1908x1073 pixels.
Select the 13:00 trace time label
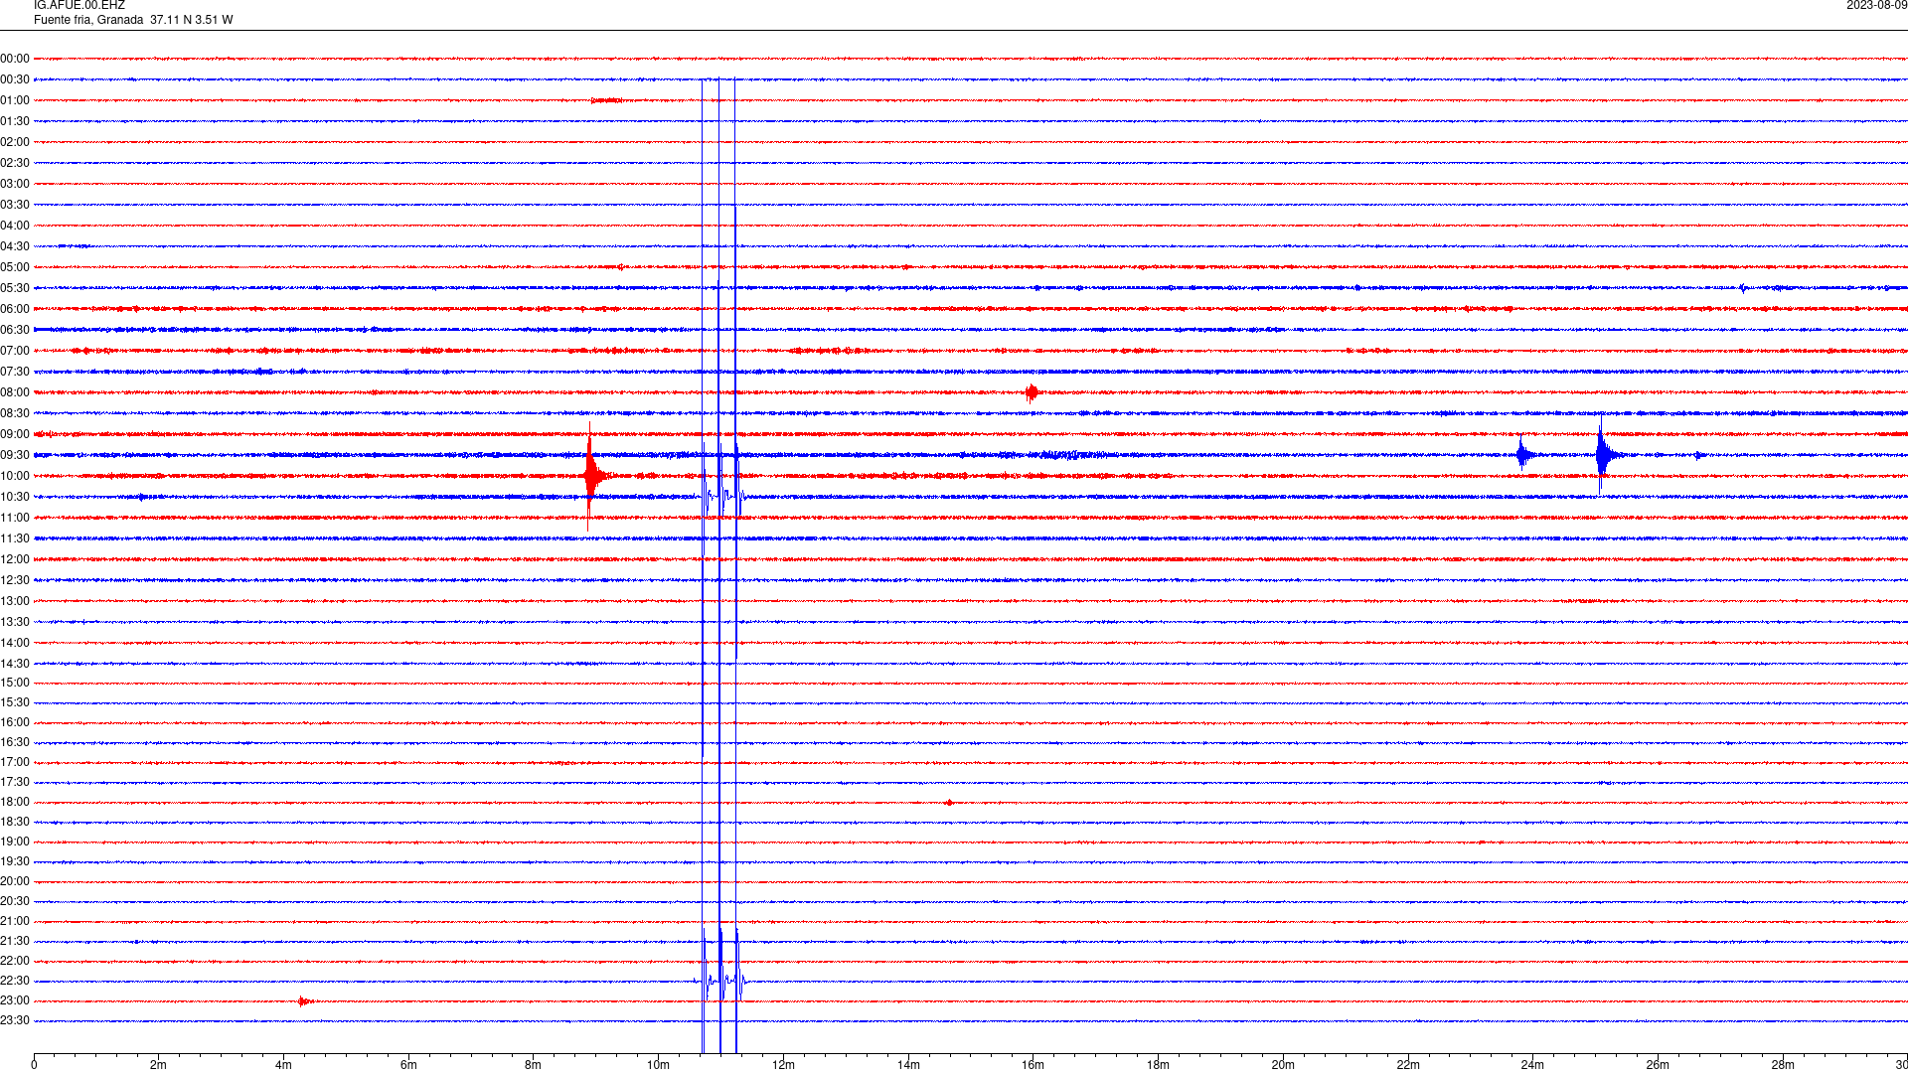coord(15,601)
